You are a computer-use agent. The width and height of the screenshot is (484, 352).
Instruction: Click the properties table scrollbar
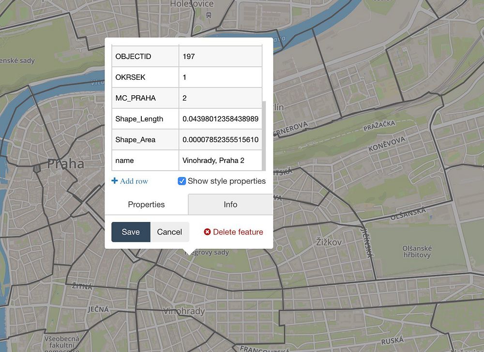point(264,135)
